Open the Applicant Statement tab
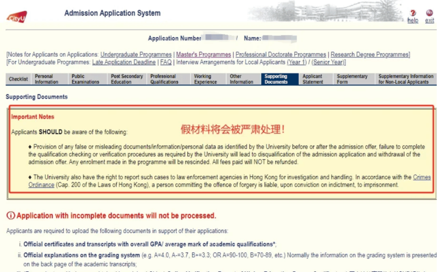 tap(314, 79)
